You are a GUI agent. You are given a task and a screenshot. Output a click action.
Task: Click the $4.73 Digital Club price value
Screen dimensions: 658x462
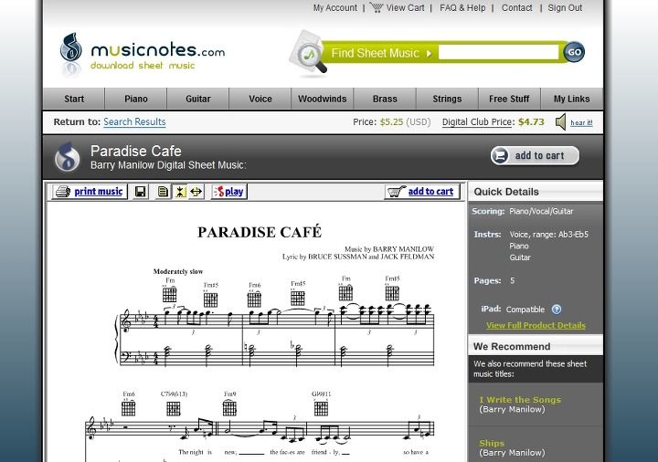point(531,122)
